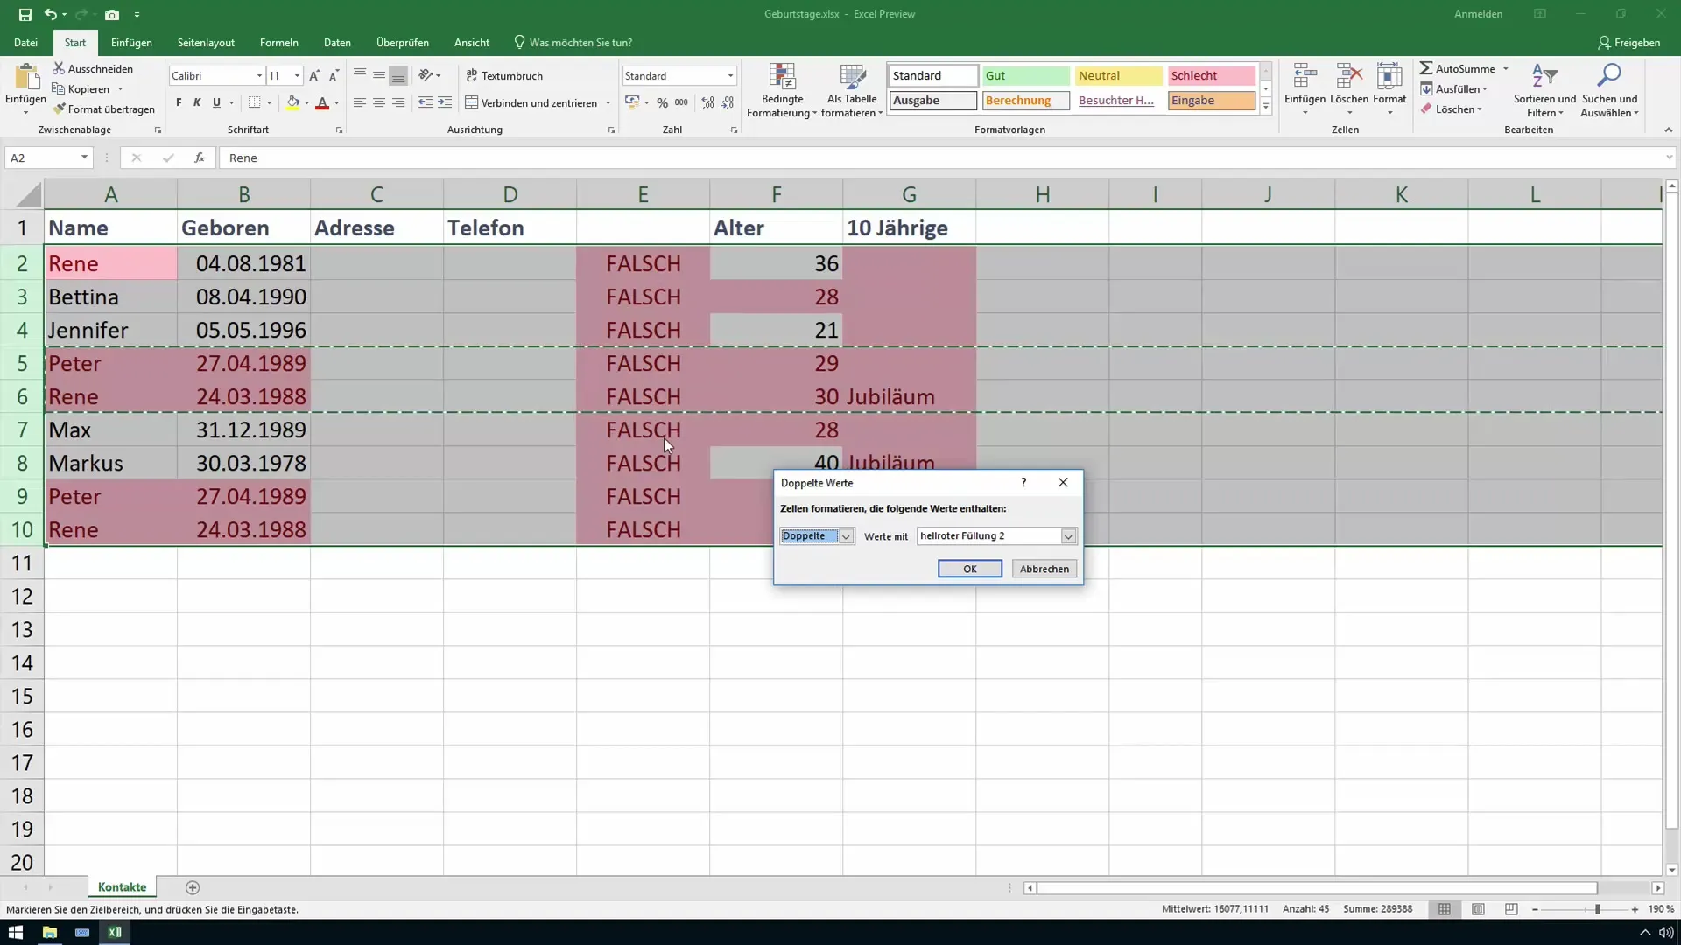Click the borders icon

254,102
